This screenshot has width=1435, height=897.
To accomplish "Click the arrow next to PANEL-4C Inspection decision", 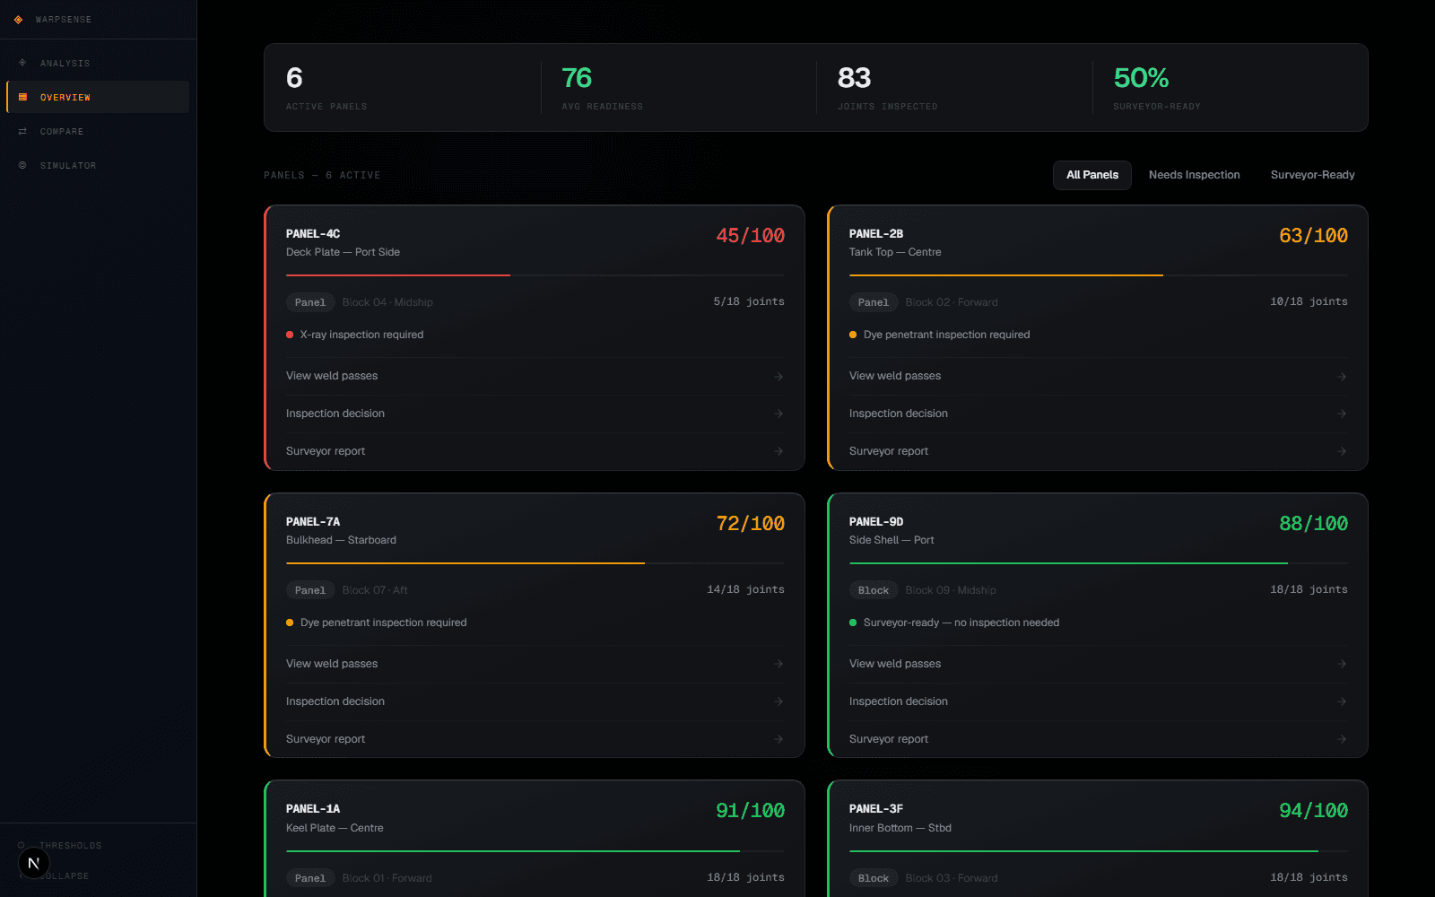I will click(x=778, y=414).
